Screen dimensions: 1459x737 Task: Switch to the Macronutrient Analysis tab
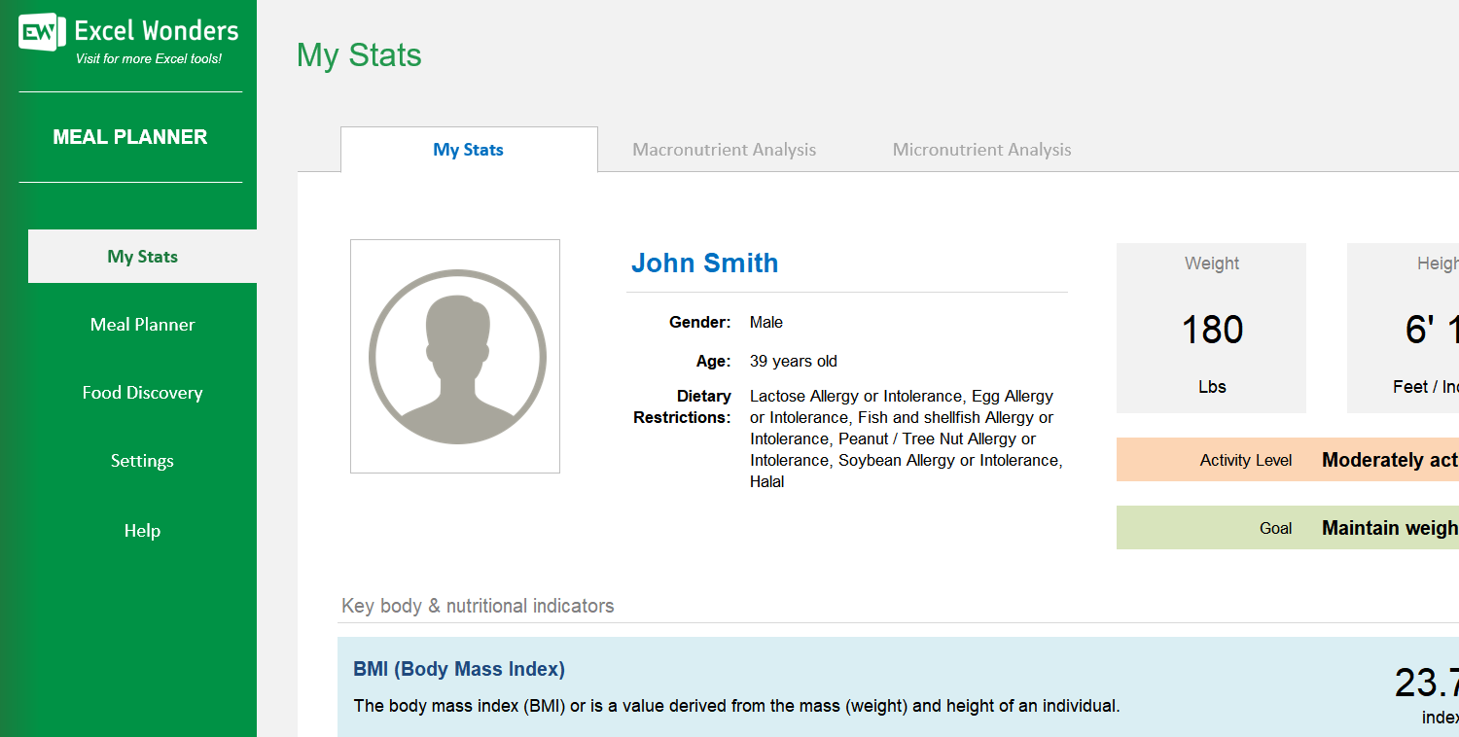(724, 150)
